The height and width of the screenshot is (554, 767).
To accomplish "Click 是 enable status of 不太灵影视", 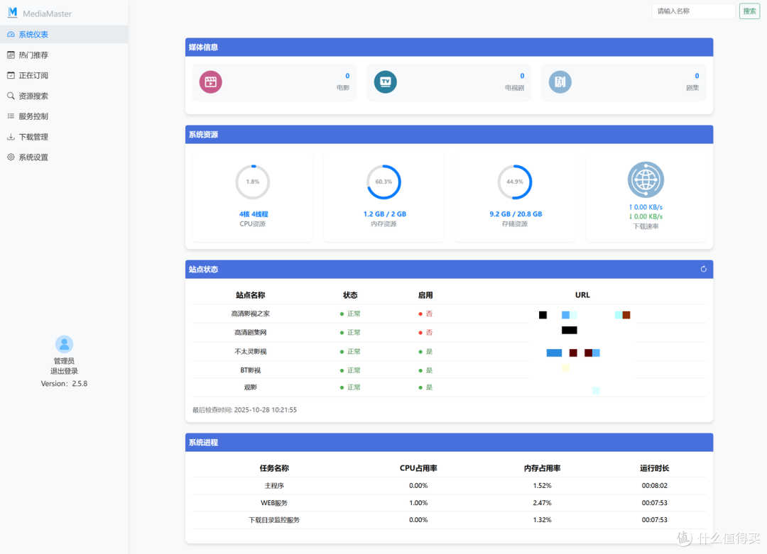I will pyautogui.click(x=425, y=352).
